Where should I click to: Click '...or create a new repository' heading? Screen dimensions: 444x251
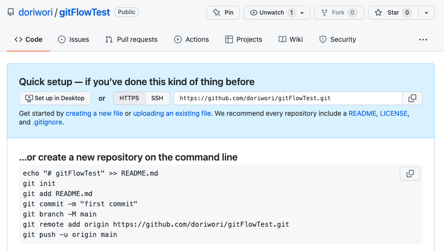pyautogui.click(x=128, y=157)
